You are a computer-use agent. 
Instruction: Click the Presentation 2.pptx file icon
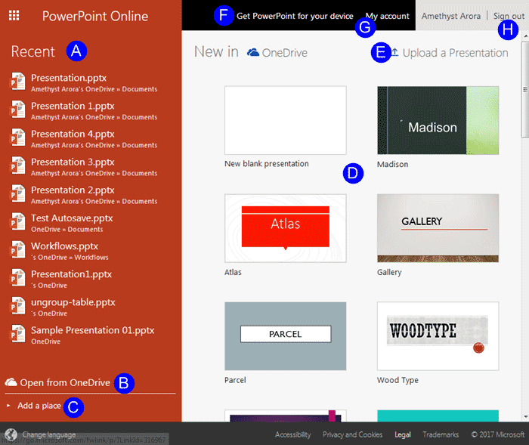point(17,193)
